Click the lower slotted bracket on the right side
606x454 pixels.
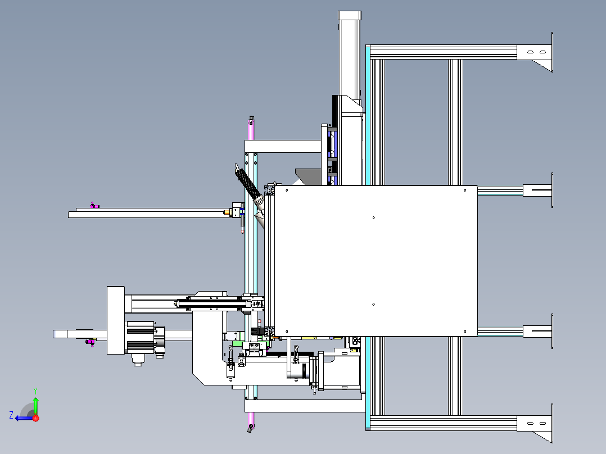pyautogui.click(x=538, y=332)
